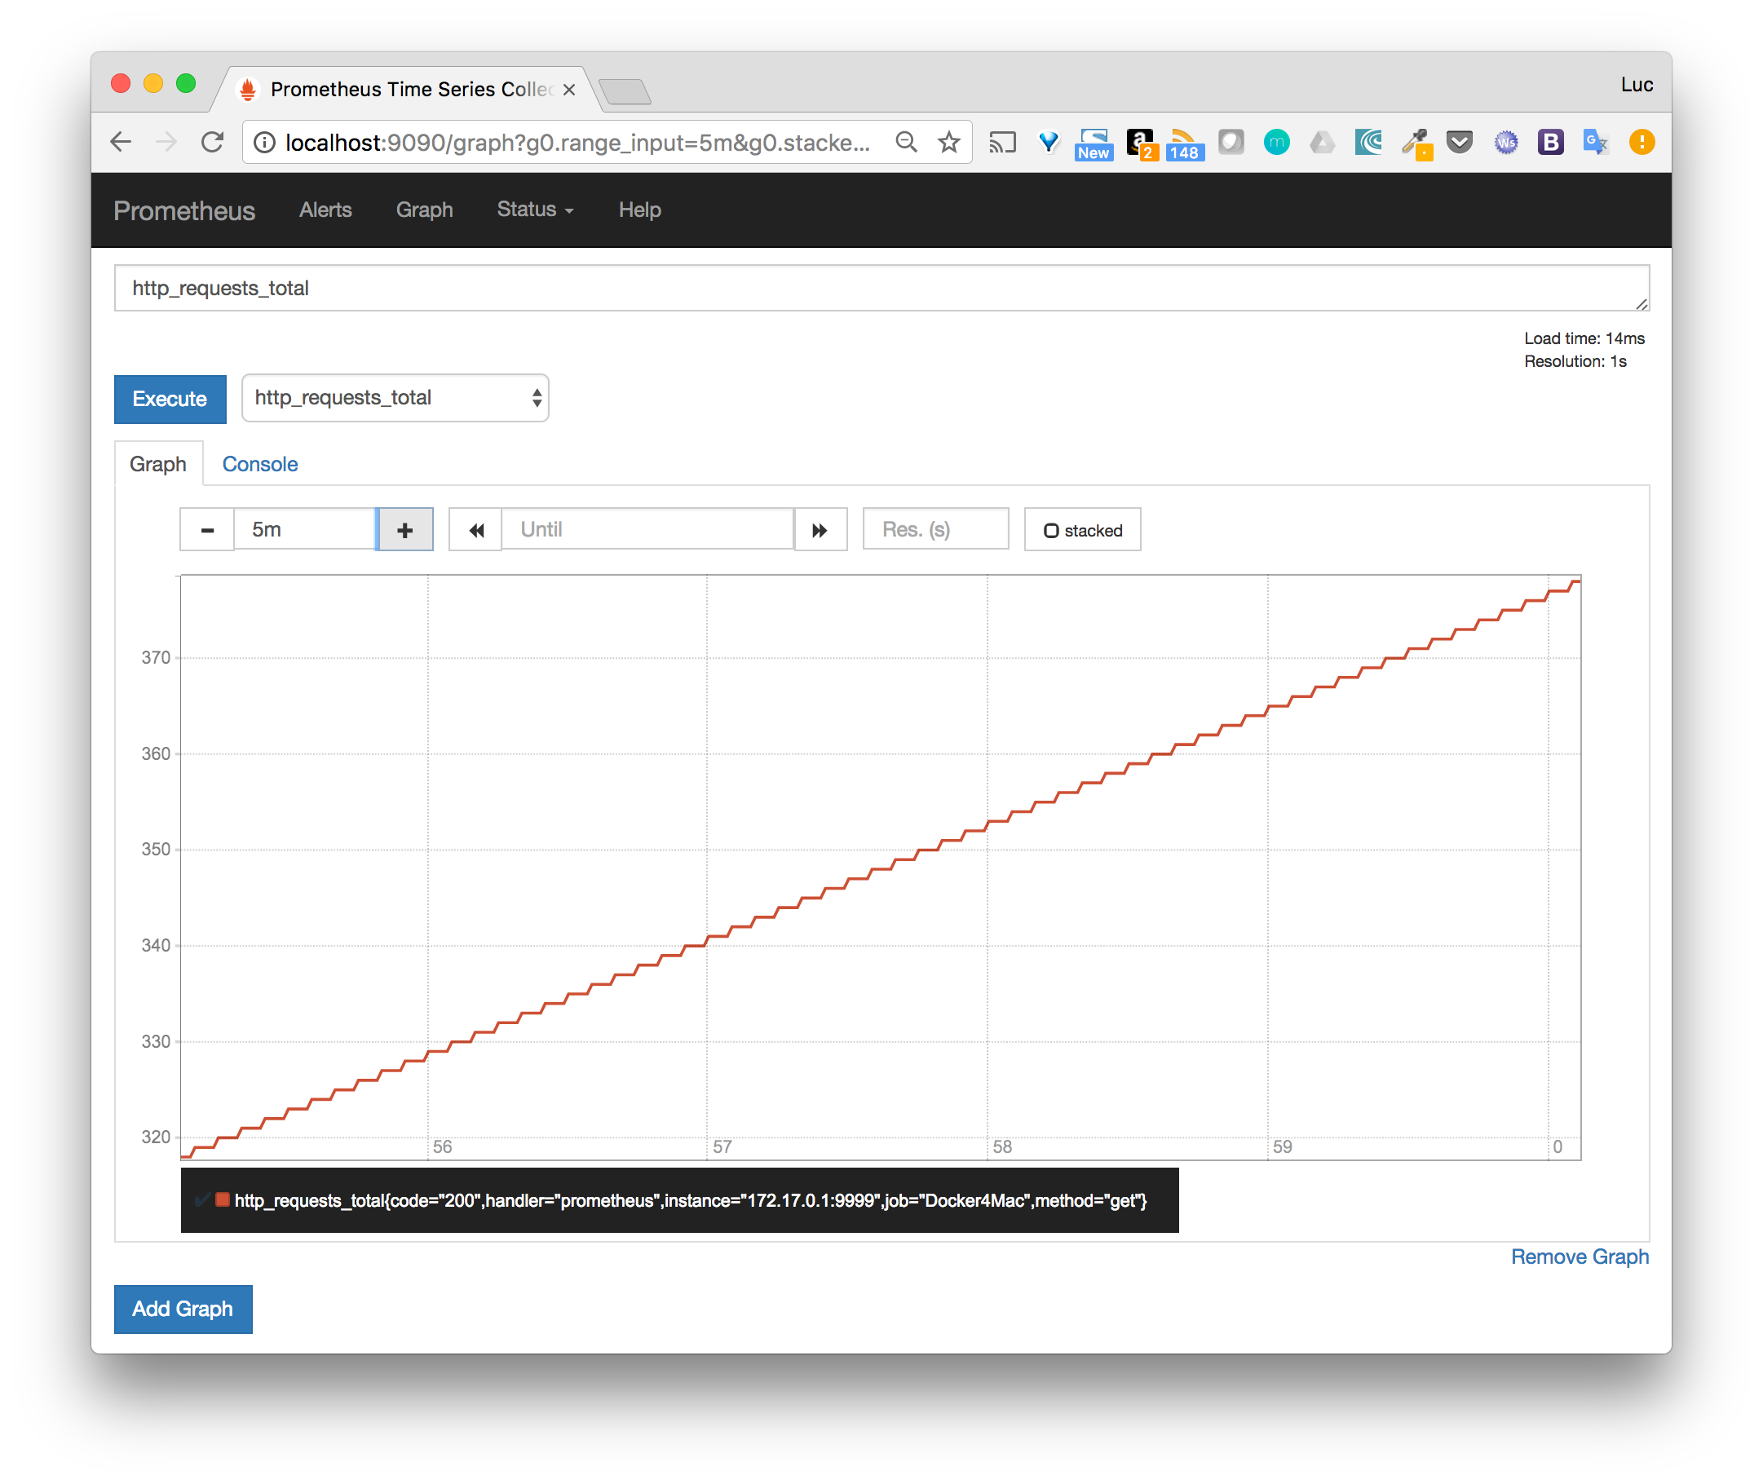
Task: Click the Execute button
Action: 170,399
